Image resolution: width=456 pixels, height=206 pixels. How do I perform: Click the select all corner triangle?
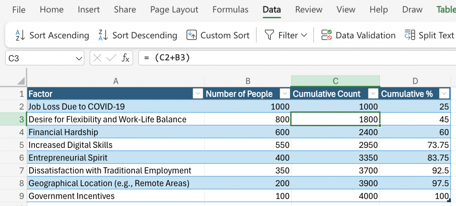[x=21, y=81]
